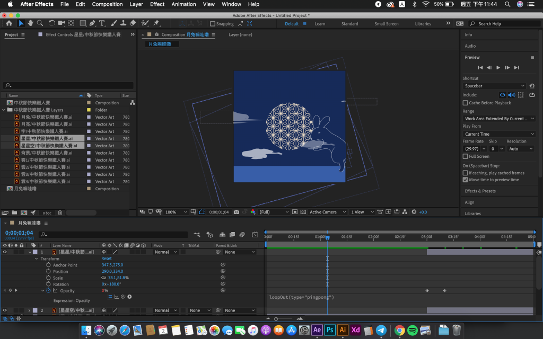Uncheck Move time to preview time
The height and width of the screenshot is (339, 543).
(466, 180)
